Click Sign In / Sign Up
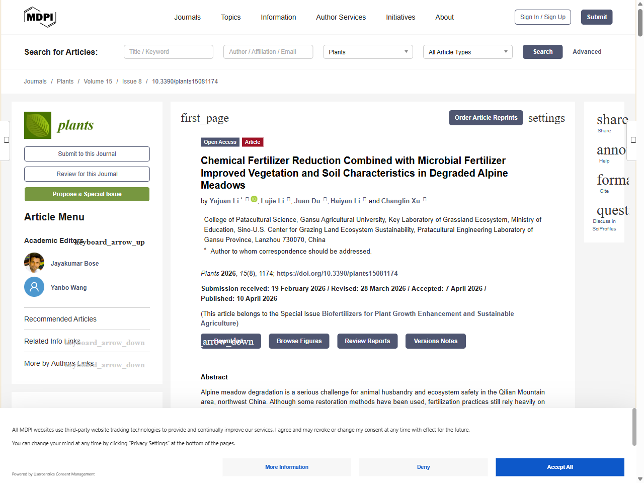This screenshot has width=644, height=483. 543,17
